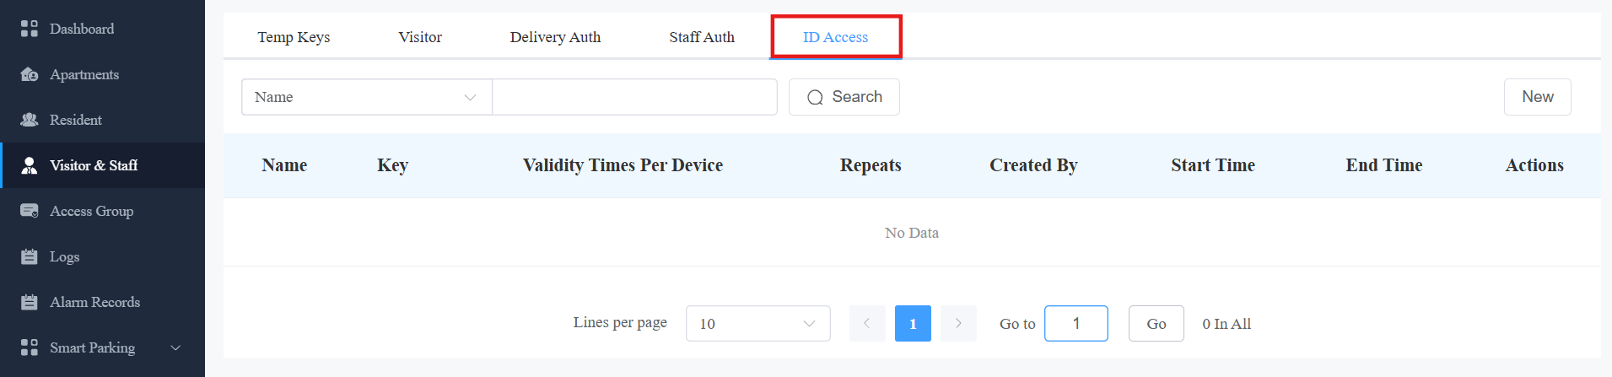Open the Staff Auth tab
This screenshot has height=377, width=1612.
pyautogui.click(x=702, y=37)
